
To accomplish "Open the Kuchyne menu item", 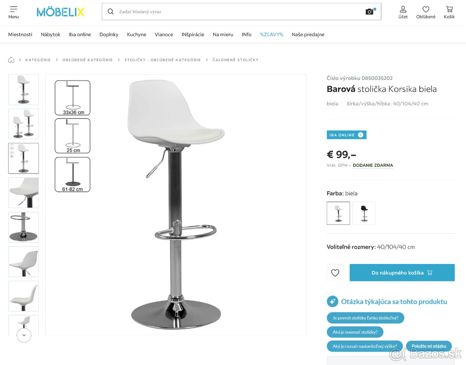I will coord(137,35).
